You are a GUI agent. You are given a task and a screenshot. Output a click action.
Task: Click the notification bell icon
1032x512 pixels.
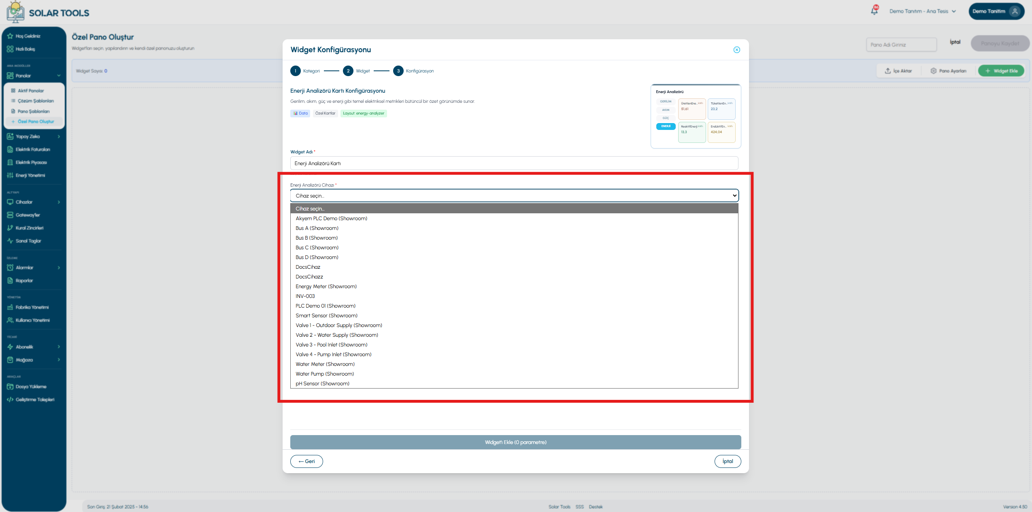tap(874, 11)
